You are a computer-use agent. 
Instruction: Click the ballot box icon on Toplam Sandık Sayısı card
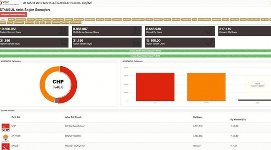64,42
